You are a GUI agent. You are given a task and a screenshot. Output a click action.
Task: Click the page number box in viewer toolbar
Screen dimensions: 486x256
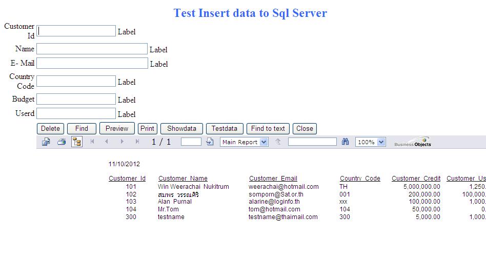(x=191, y=142)
